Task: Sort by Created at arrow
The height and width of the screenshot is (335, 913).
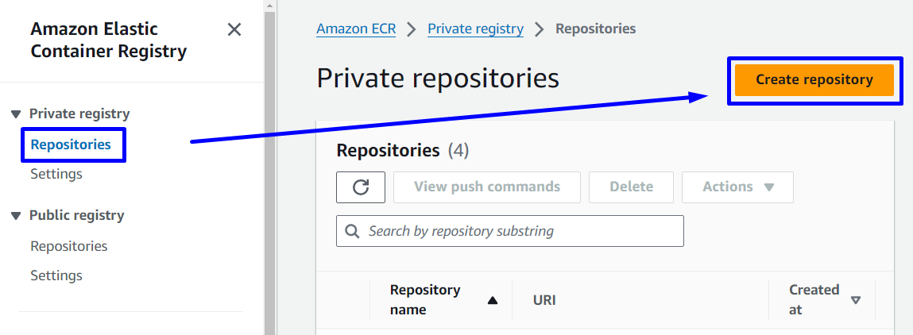Action: pyautogui.click(x=856, y=300)
